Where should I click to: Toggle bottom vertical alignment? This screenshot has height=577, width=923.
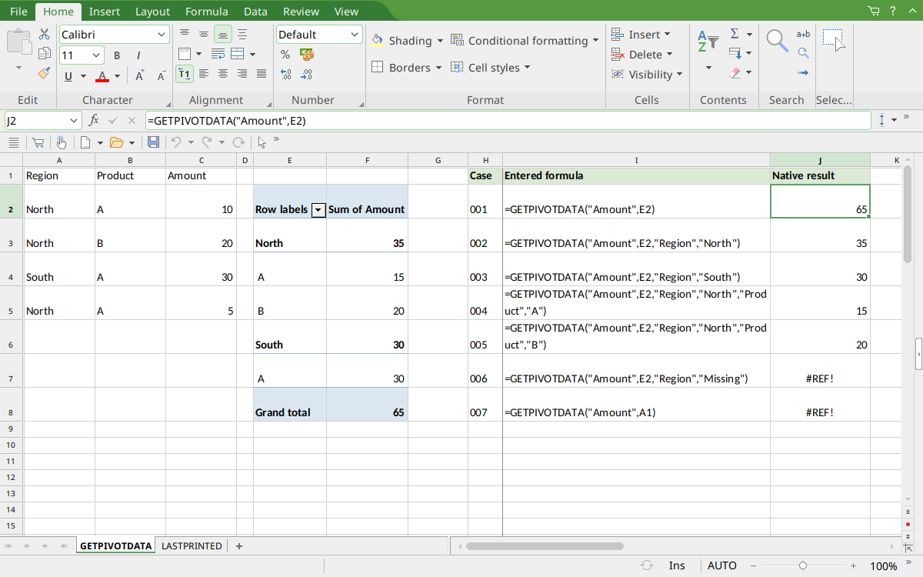pos(223,35)
